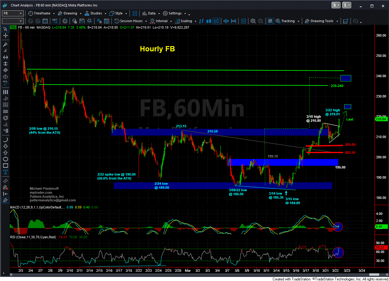Expand the Tracking dropdown arrow

pyautogui.click(x=298, y=21)
